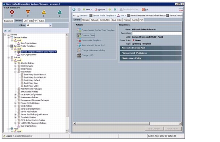
Task: Collapse the Boot Policies node
Action: [x=15, y=72]
